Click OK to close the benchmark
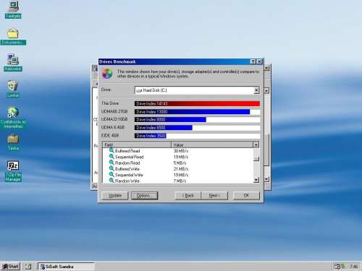 tap(246, 195)
